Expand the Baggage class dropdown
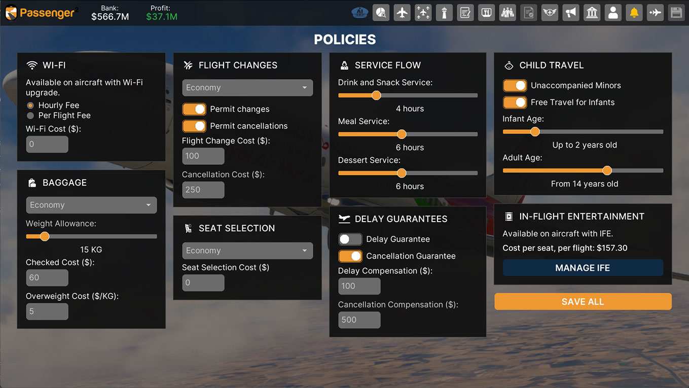689x388 pixels. point(91,205)
